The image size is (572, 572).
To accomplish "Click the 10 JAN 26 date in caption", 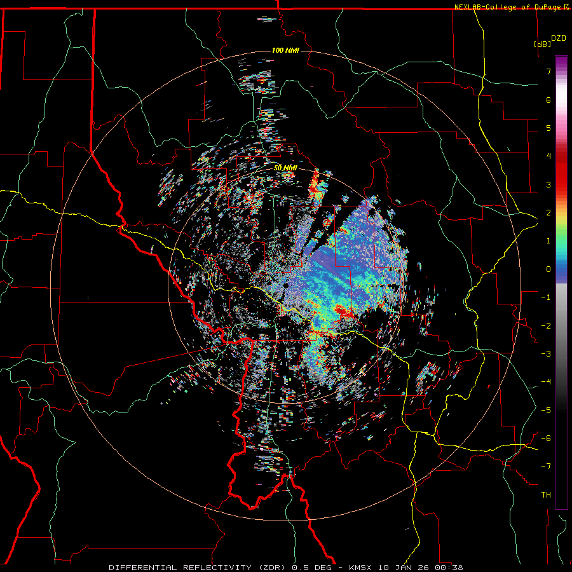I will coord(404,568).
